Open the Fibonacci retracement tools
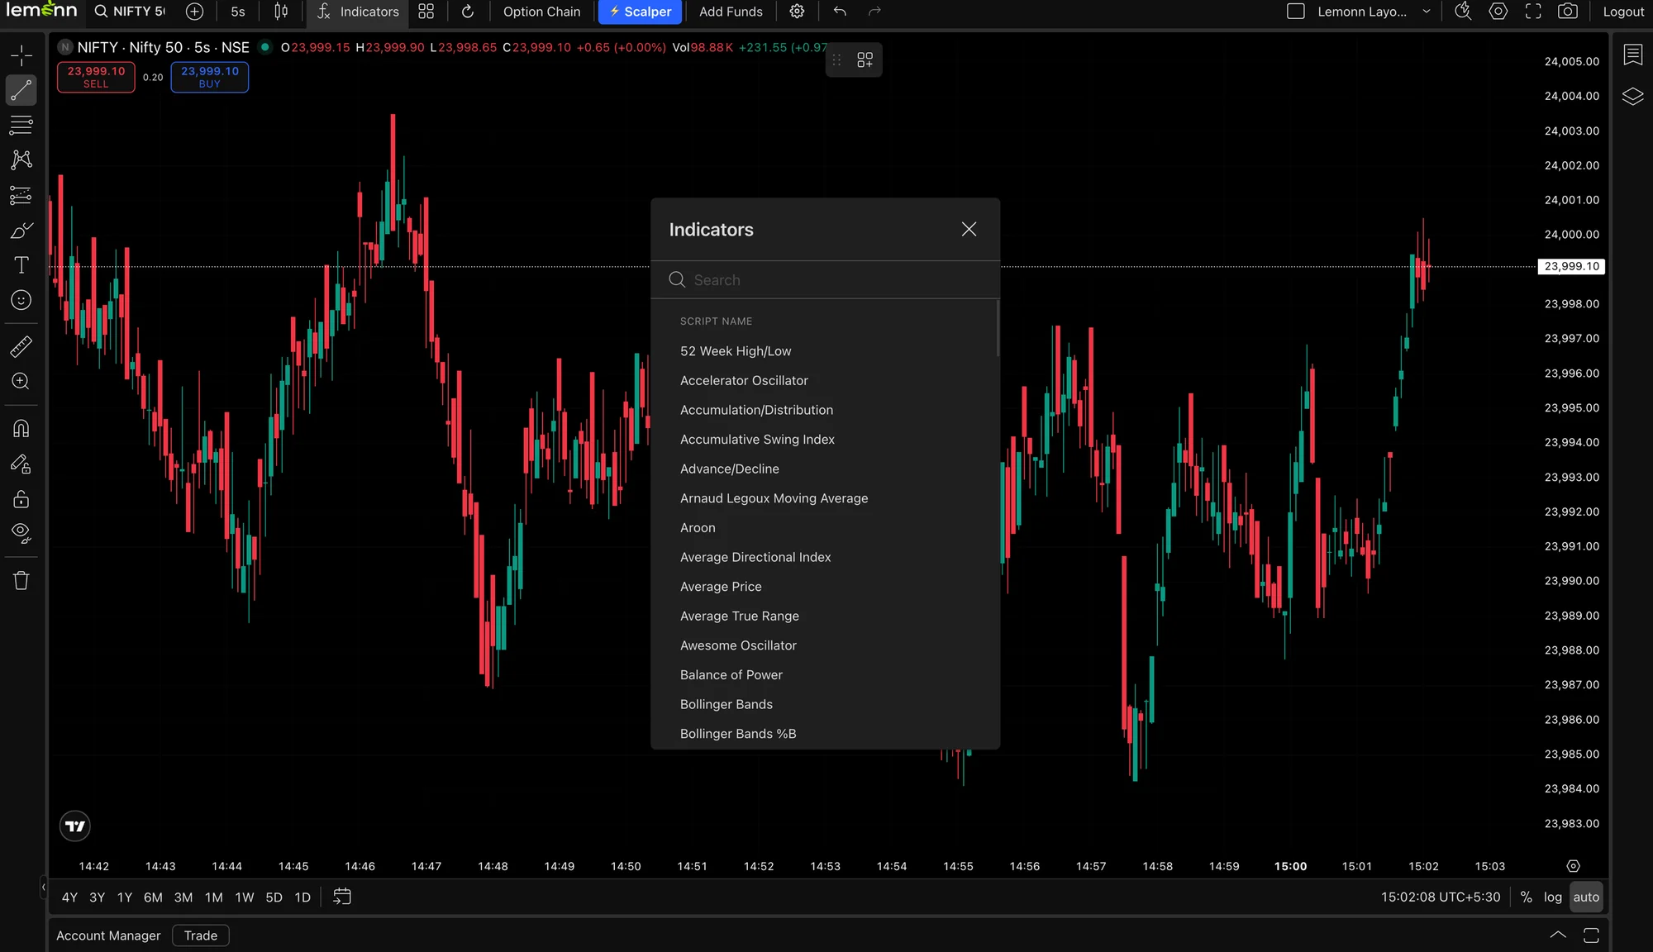This screenshot has height=952, width=1653. point(21,126)
